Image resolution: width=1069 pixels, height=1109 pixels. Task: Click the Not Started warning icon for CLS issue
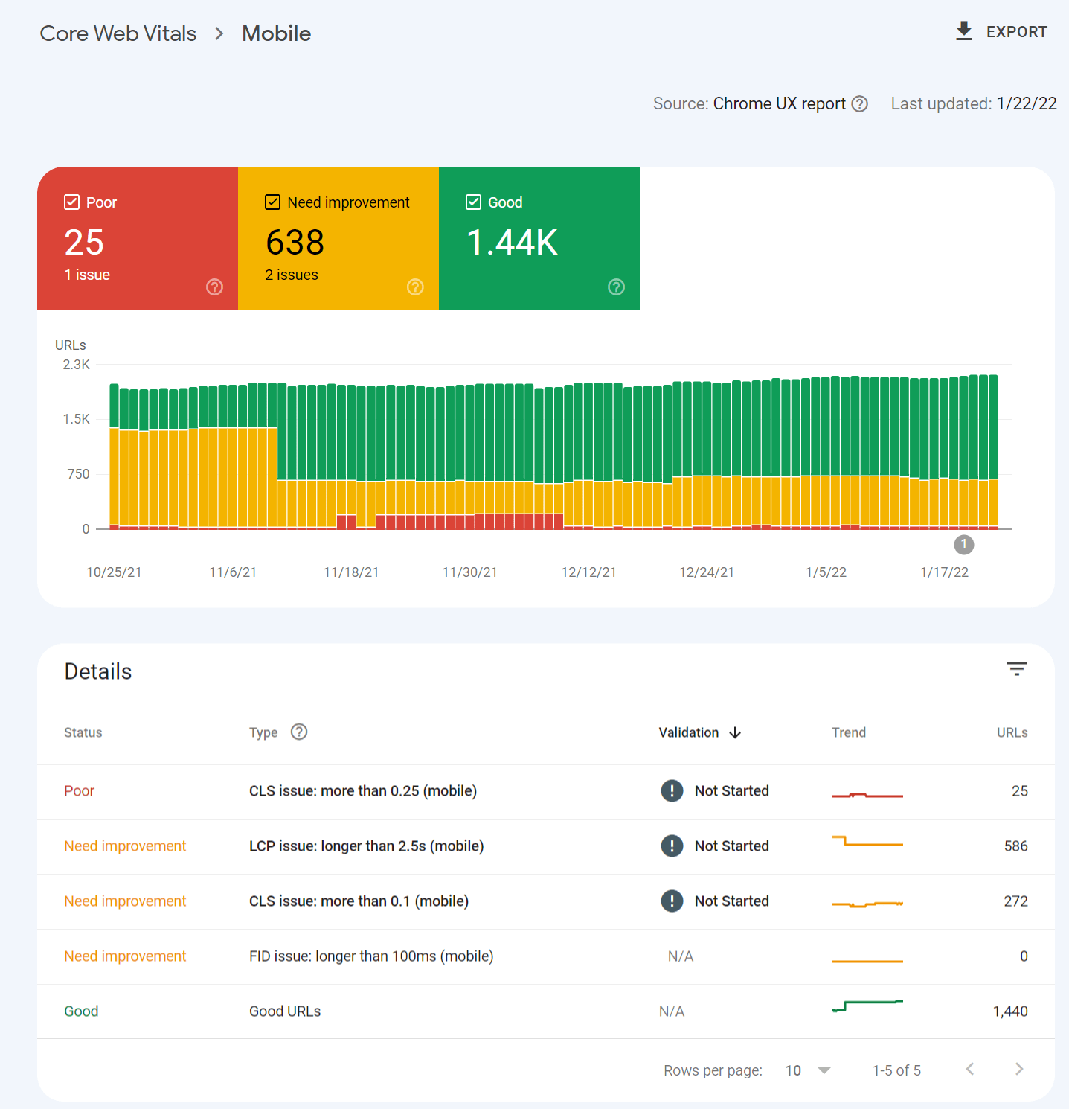click(x=672, y=790)
